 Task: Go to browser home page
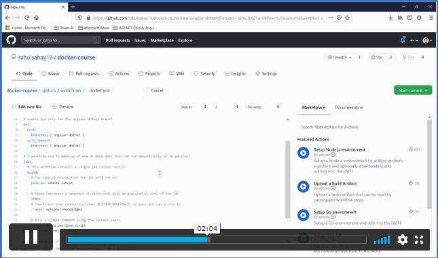pos(36,18)
